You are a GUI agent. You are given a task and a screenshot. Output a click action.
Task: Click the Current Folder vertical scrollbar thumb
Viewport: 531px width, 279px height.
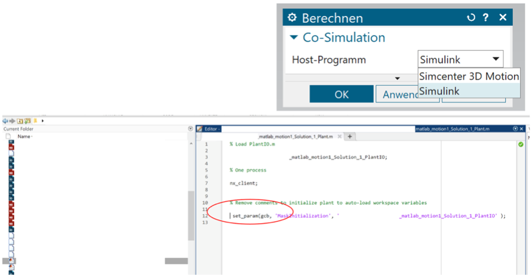pos(191,216)
